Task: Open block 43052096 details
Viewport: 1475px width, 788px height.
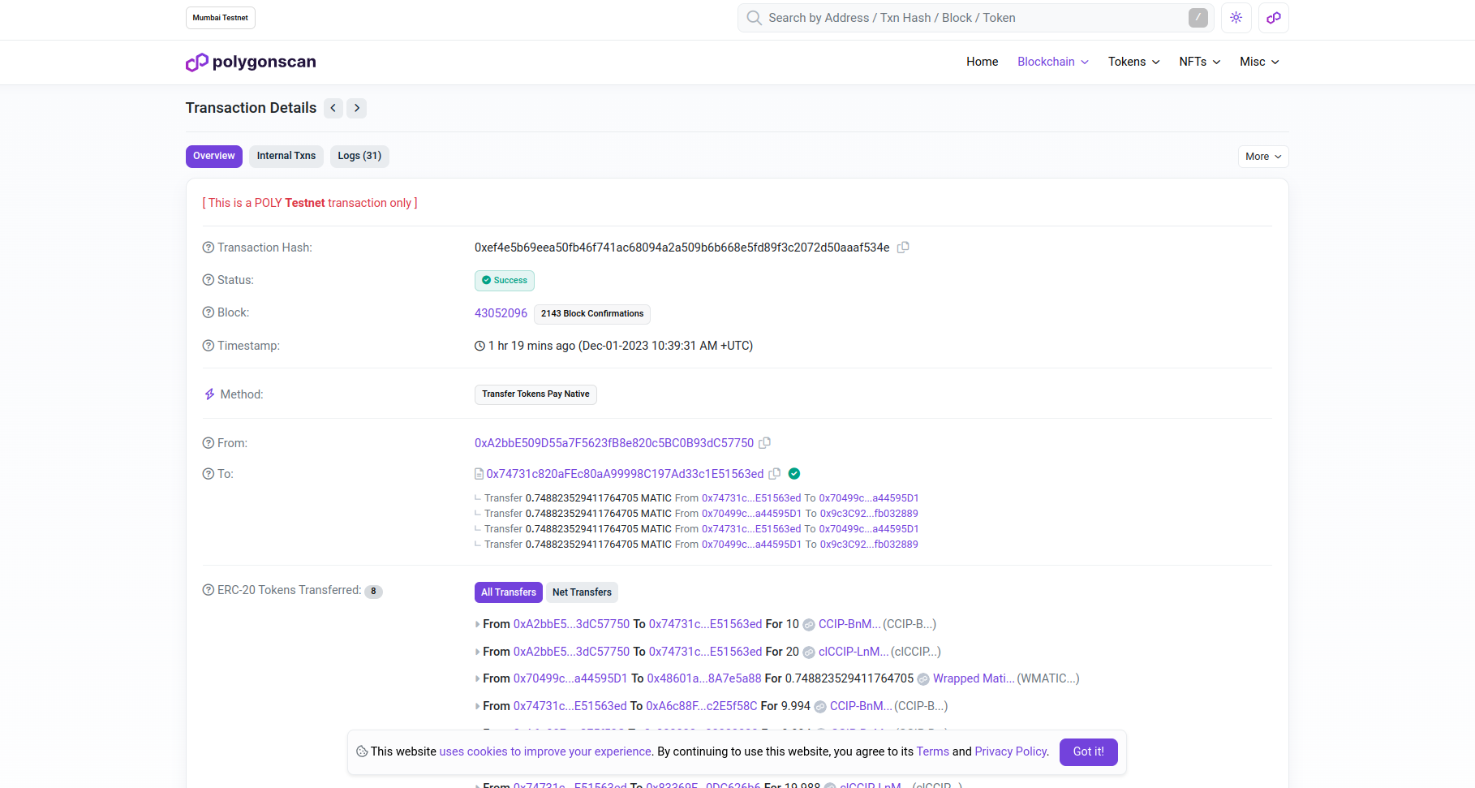Action: click(501, 313)
